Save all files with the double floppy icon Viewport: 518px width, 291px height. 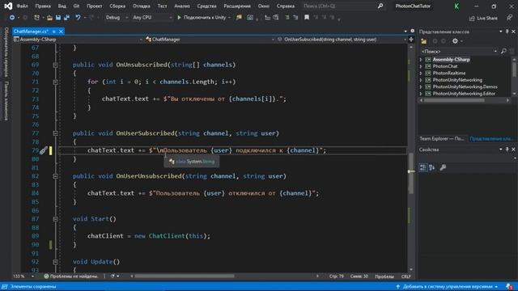point(66,18)
